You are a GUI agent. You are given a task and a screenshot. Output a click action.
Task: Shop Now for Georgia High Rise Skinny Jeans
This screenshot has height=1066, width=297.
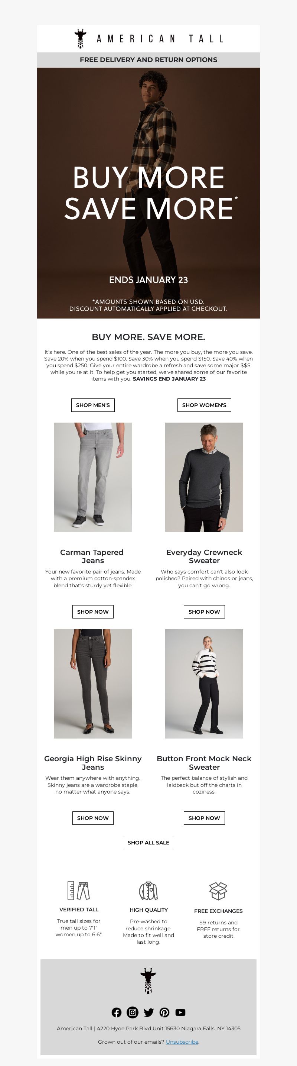93,818
